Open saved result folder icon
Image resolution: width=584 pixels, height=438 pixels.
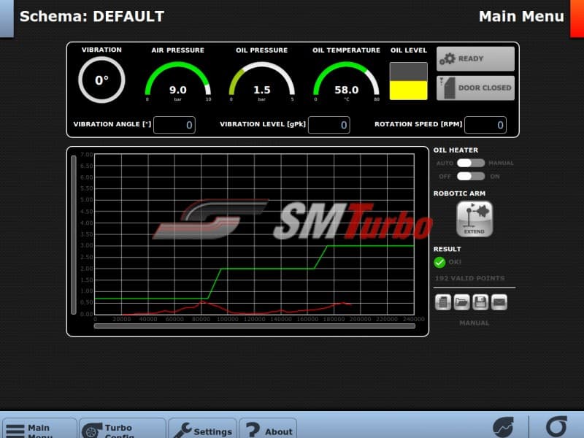pyautogui.click(x=461, y=302)
